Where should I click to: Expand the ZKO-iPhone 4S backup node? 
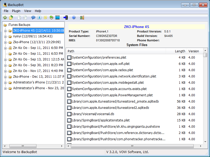click(5, 31)
